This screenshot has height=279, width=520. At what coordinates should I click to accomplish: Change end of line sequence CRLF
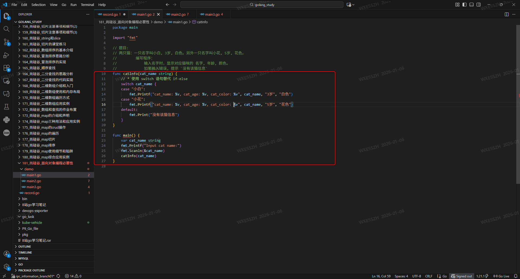point(429,276)
